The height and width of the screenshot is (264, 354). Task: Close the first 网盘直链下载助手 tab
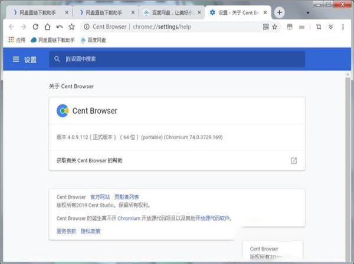(67, 12)
